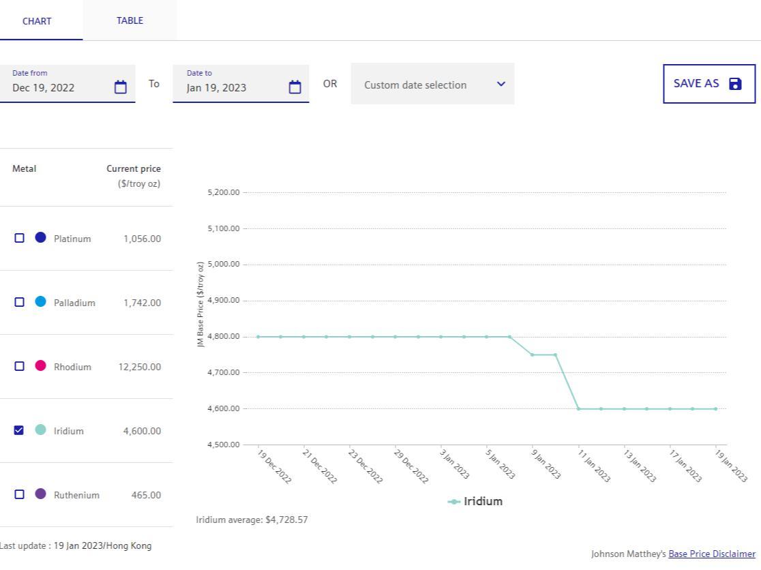Uncheck the Iridium checkbox
The height and width of the screenshot is (570, 761).
[19, 430]
